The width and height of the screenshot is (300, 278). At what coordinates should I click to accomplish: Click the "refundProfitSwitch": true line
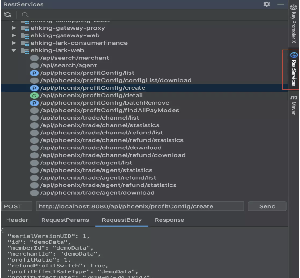point(58,266)
